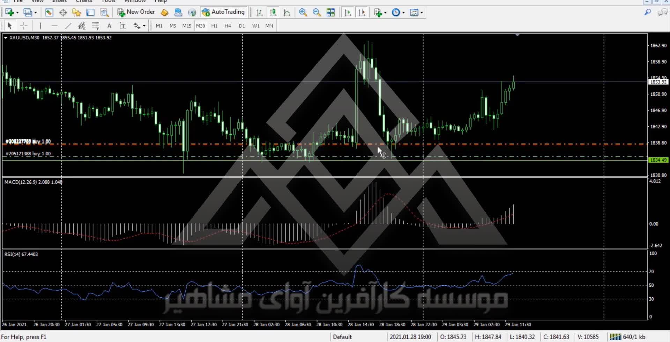Select the 1853.92 current price label
This screenshot has width=670, height=342.
[658, 82]
